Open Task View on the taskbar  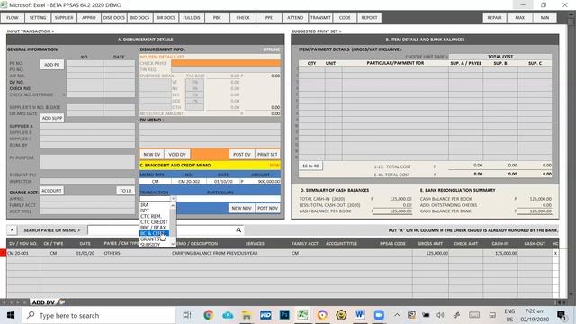(187, 315)
